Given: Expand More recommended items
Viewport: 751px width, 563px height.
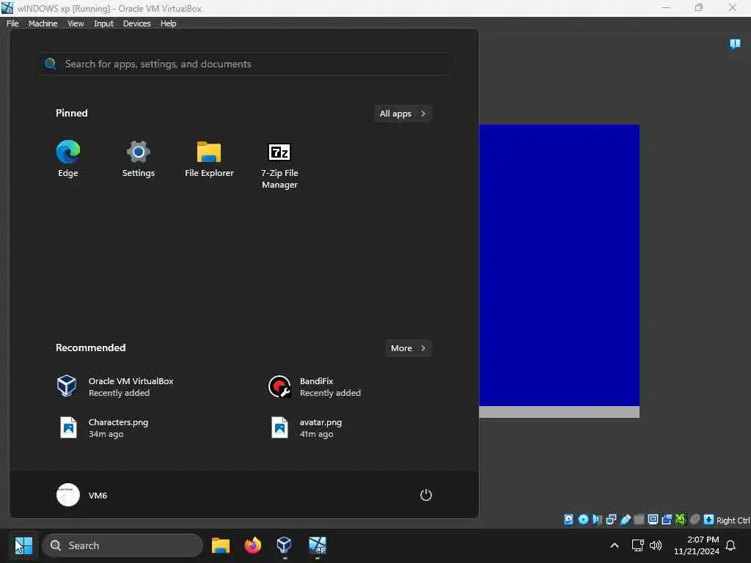Looking at the screenshot, I should (x=408, y=348).
